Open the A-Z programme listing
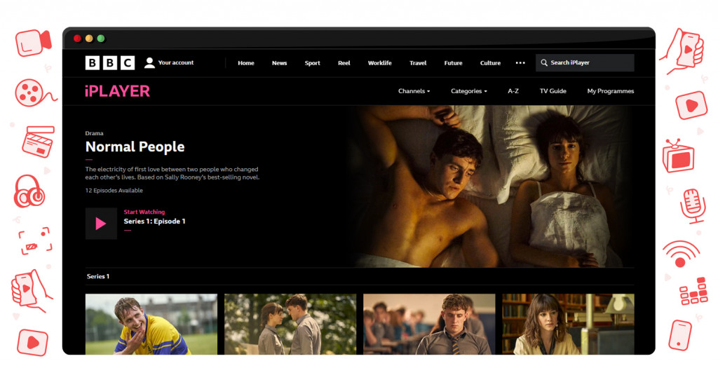 [x=513, y=91]
